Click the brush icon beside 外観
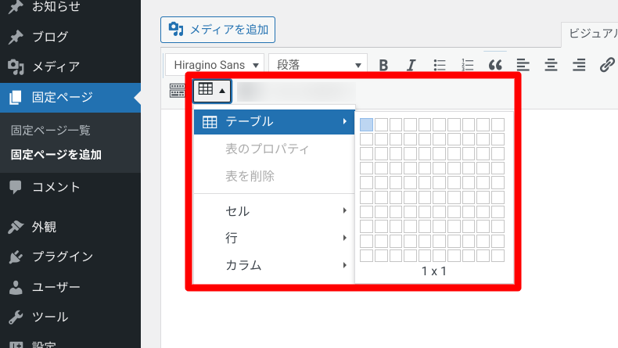The height and width of the screenshot is (348, 618). [x=16, y=227]
